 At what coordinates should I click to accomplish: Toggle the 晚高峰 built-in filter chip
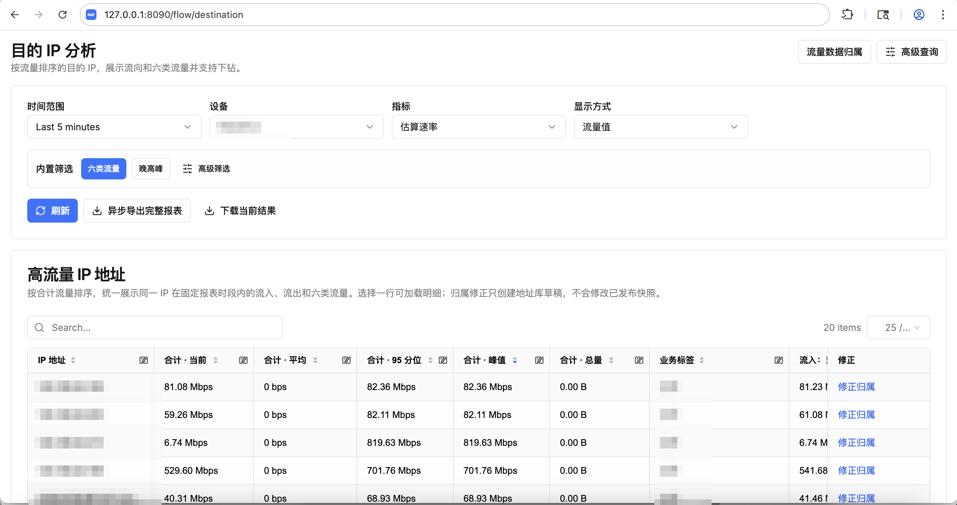[x=151, y=169]
